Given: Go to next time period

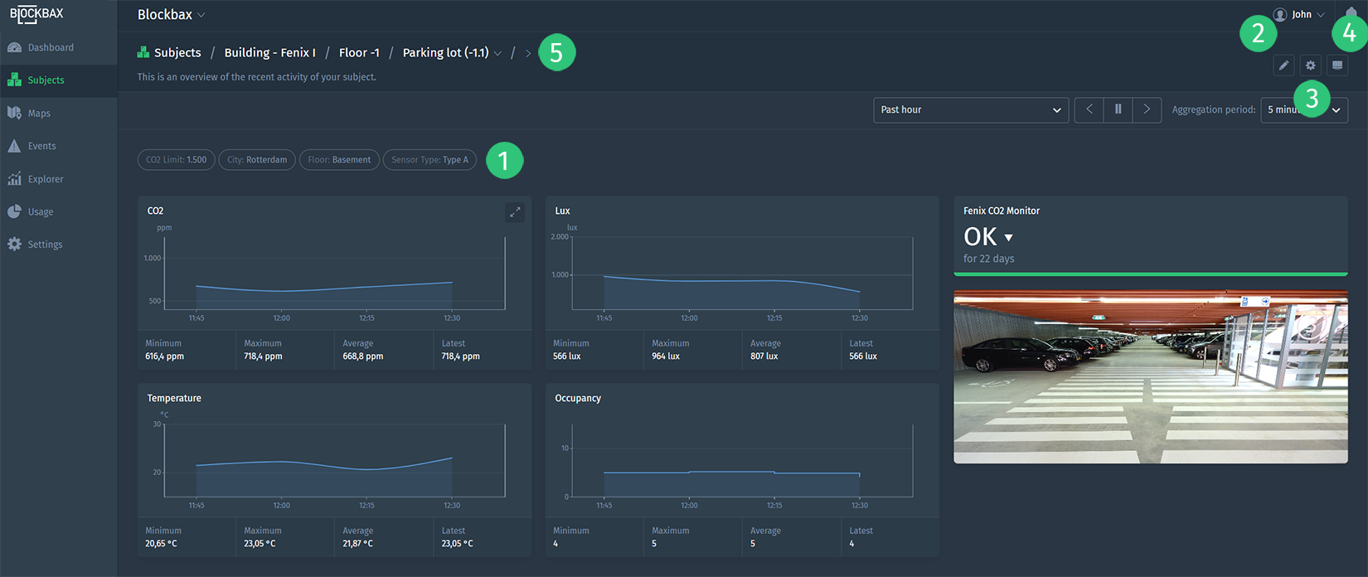Looking at the screenshot, I should 1147,109.
